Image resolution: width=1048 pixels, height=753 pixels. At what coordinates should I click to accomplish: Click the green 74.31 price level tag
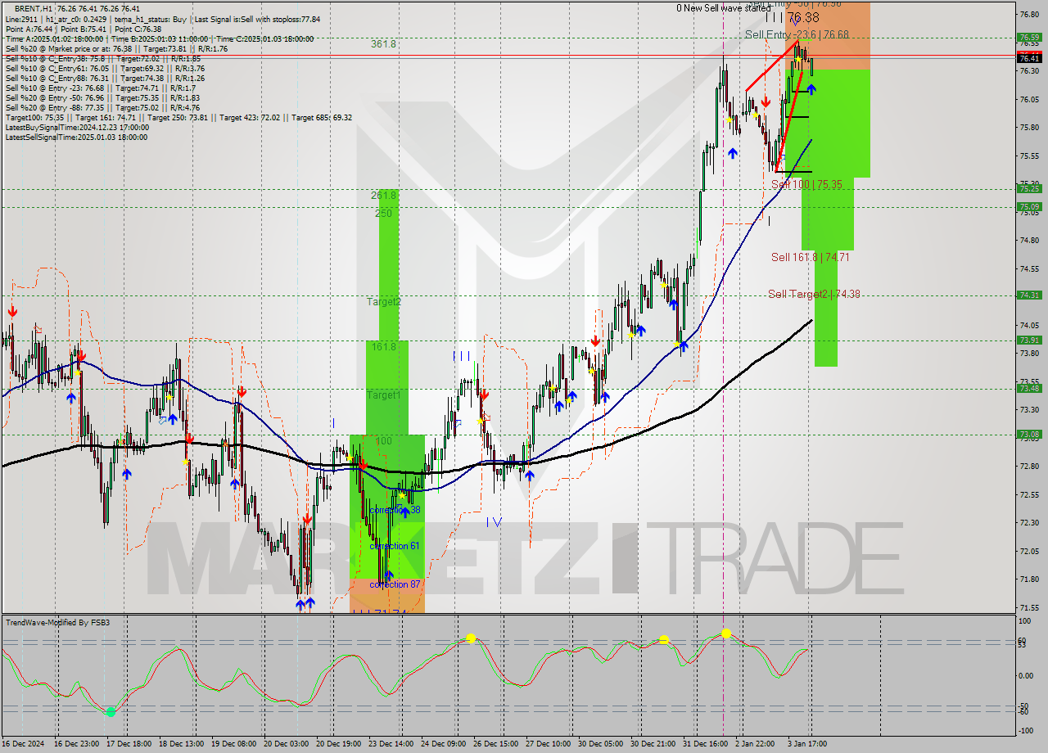tap(1029, 295)
